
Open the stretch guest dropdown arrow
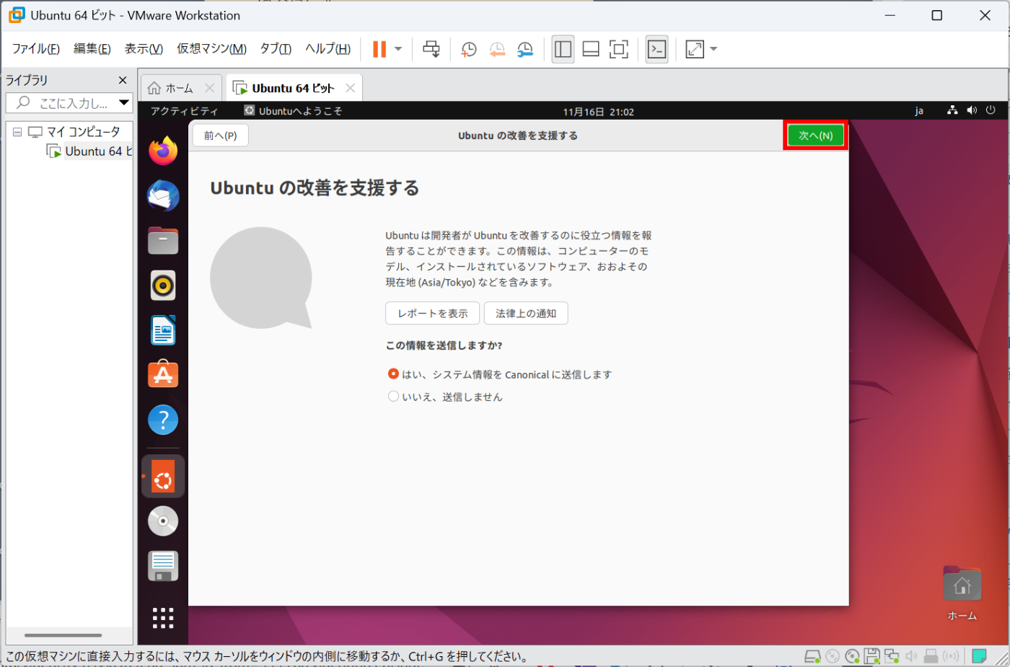[713, 49]
